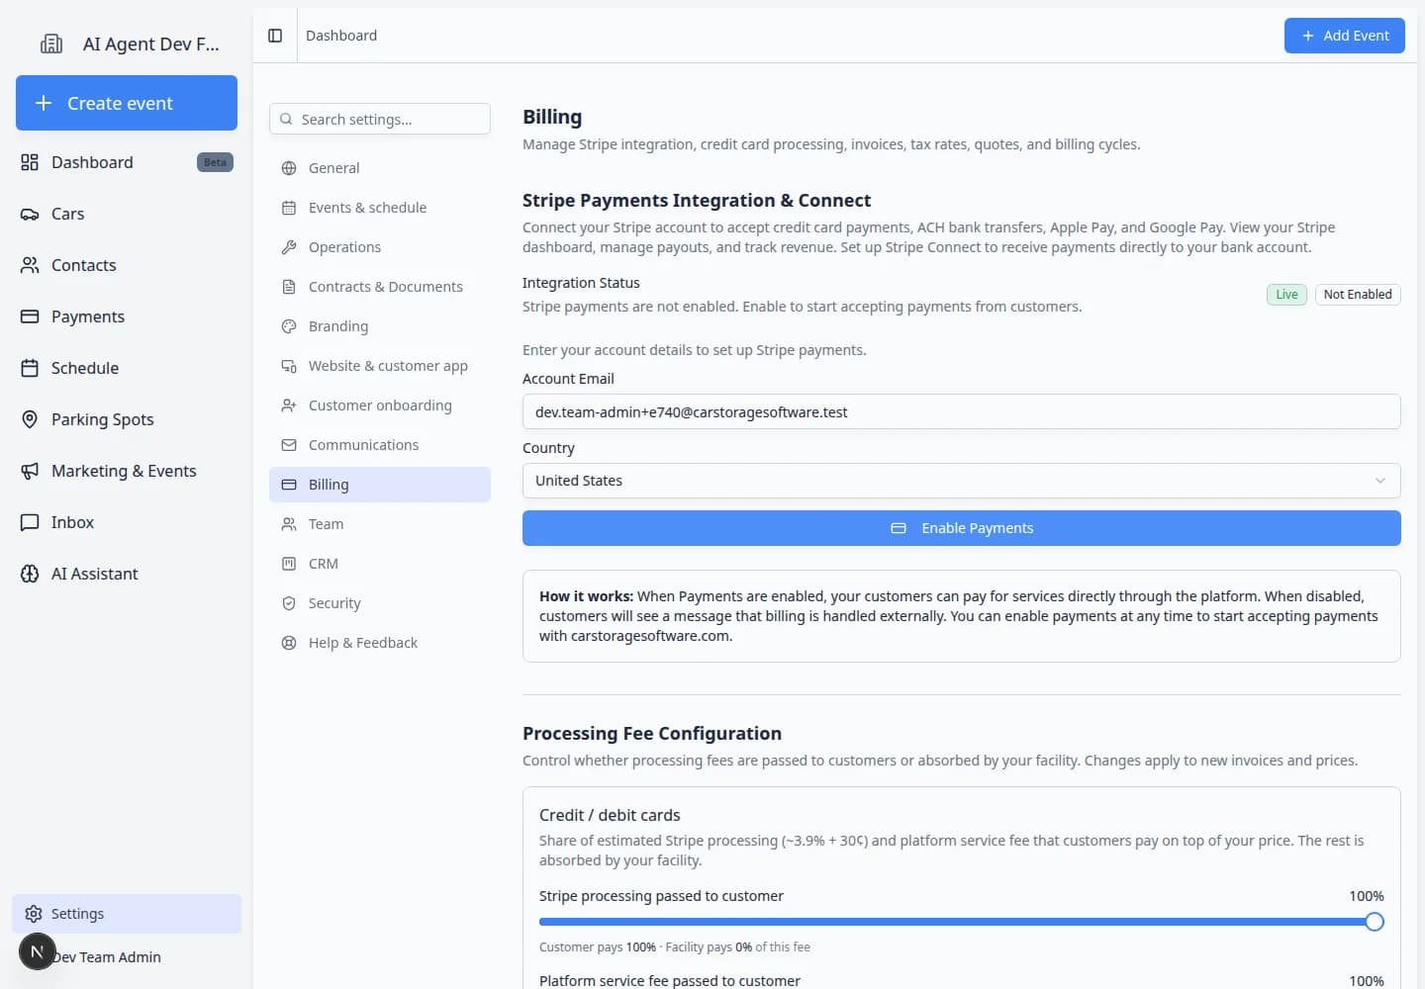Click the palette icon next to Branding
1425x989 pixels.
(x=289, y=326)
